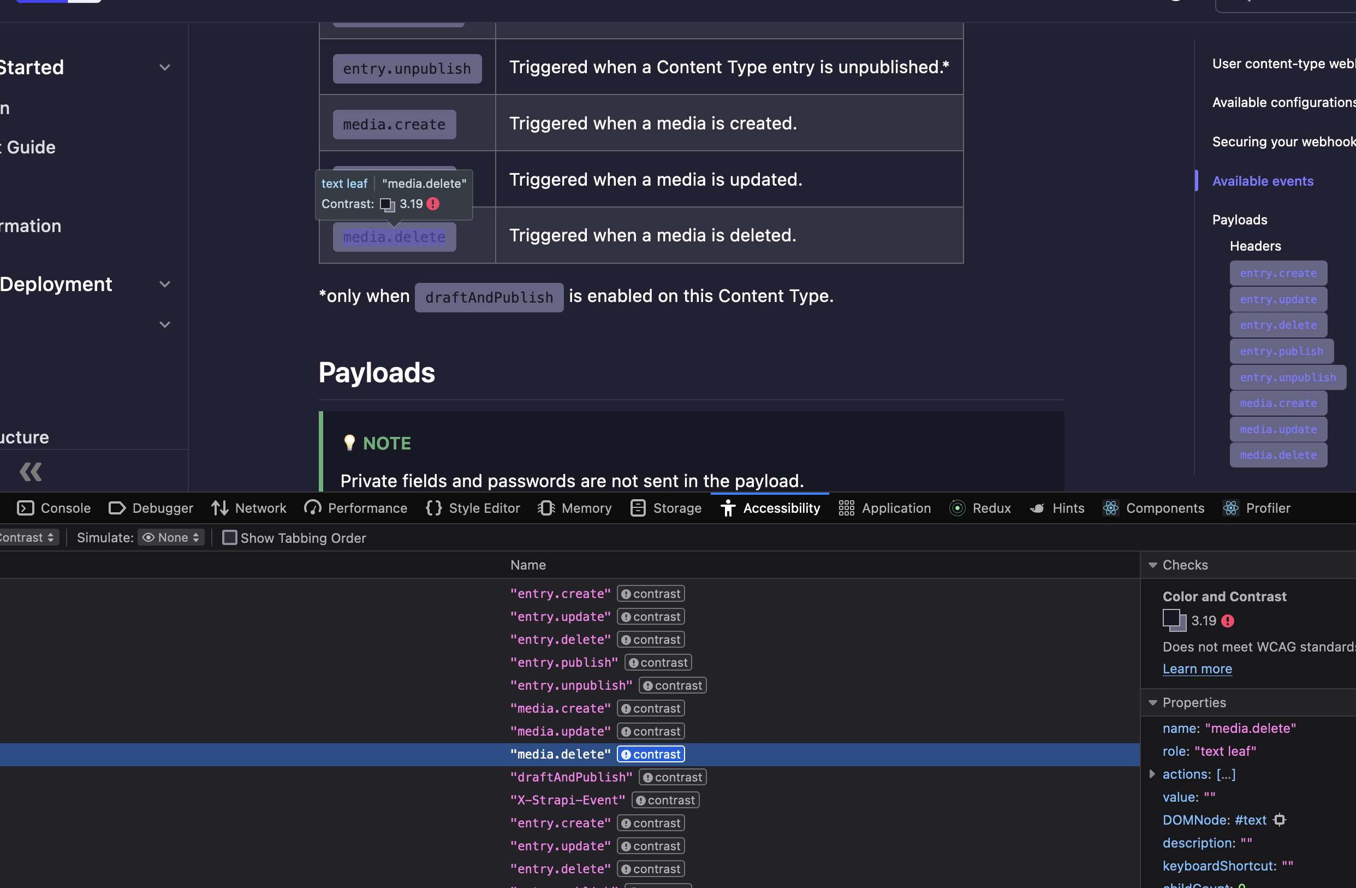Open Available events in the right sidebar
This screenshot has height=888, width=1356.
1263,181
